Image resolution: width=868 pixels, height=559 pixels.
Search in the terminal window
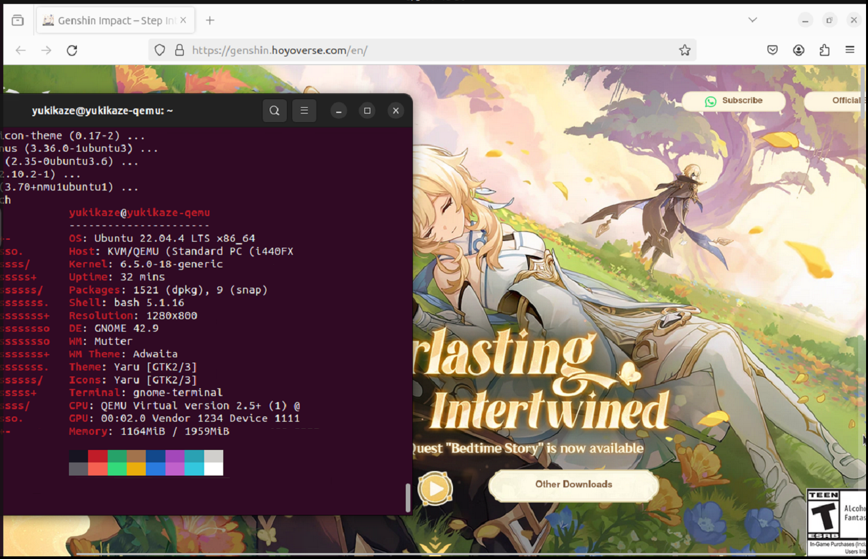coord(275,111)
